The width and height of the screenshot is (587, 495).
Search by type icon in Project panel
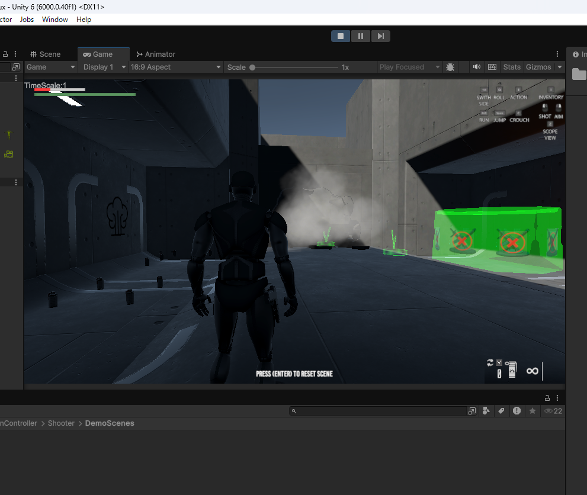(x=486, y=411)
